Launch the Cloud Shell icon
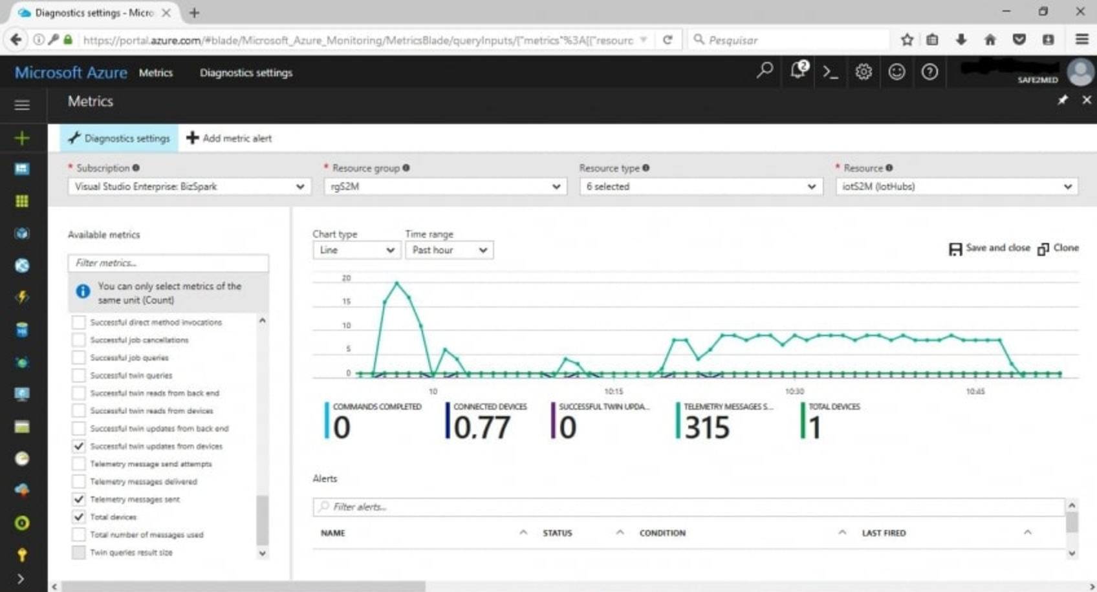 pyautogui.click(x=831, y=72)
